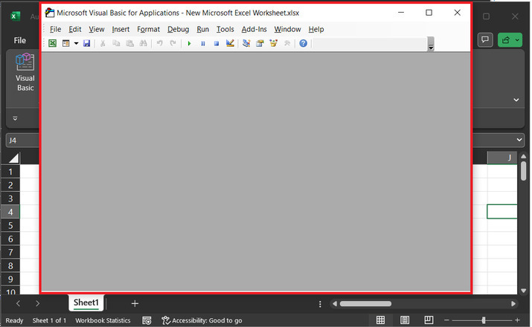Open Customize Quick Access Toolbar dropdown
This screenshot has width=532, height=327.
pyautogui.click(x=15, y=119)
